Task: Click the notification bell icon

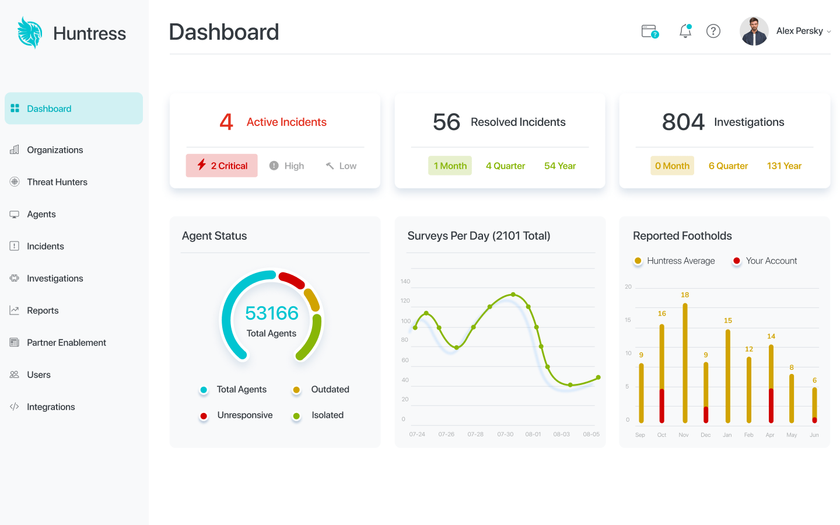Action: [685, 32]
